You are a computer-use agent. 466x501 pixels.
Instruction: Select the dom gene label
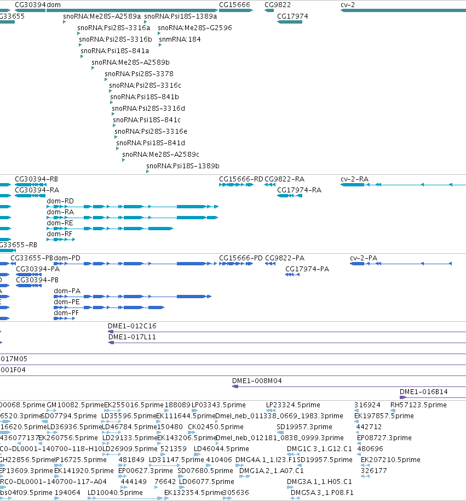click(54, 5)
